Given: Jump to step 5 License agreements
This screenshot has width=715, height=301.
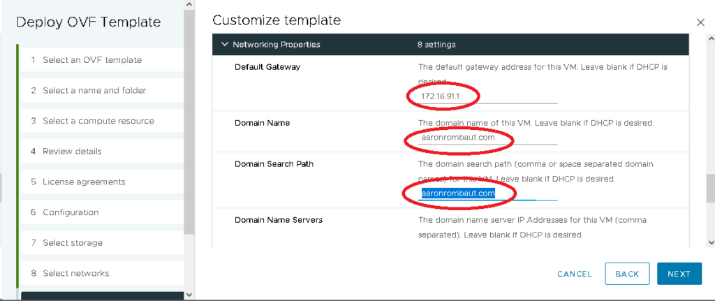Looking at the screenshot, I should pyautogui.click(x=84, y=182).
